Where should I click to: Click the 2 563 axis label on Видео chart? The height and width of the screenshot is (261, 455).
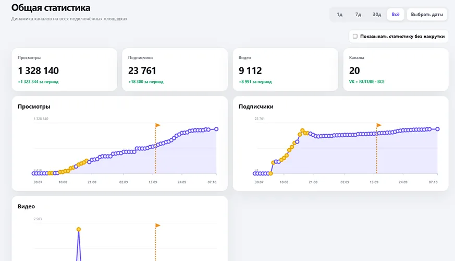click(x=38, y=219)
